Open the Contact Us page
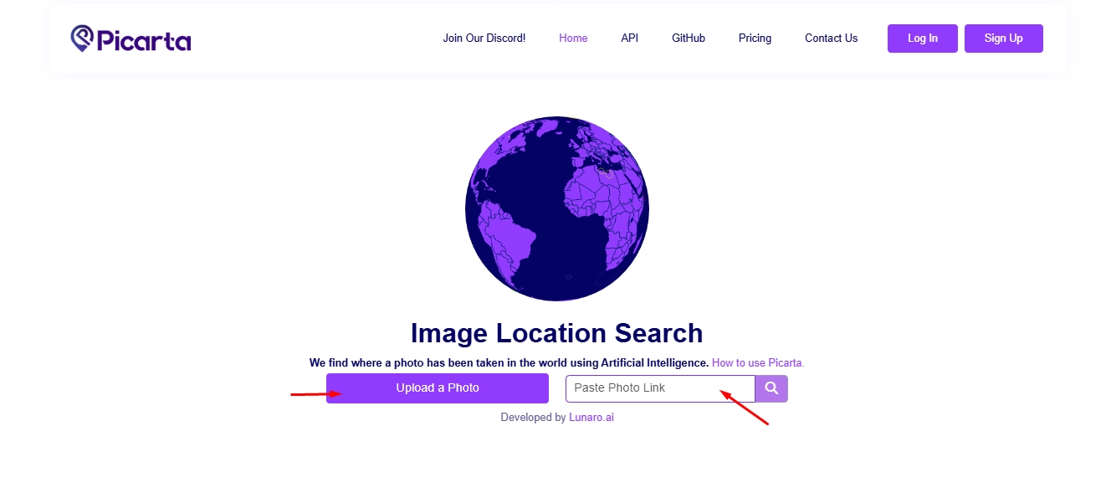Viewport: 1111px width, 498px height. click(831, 39)
